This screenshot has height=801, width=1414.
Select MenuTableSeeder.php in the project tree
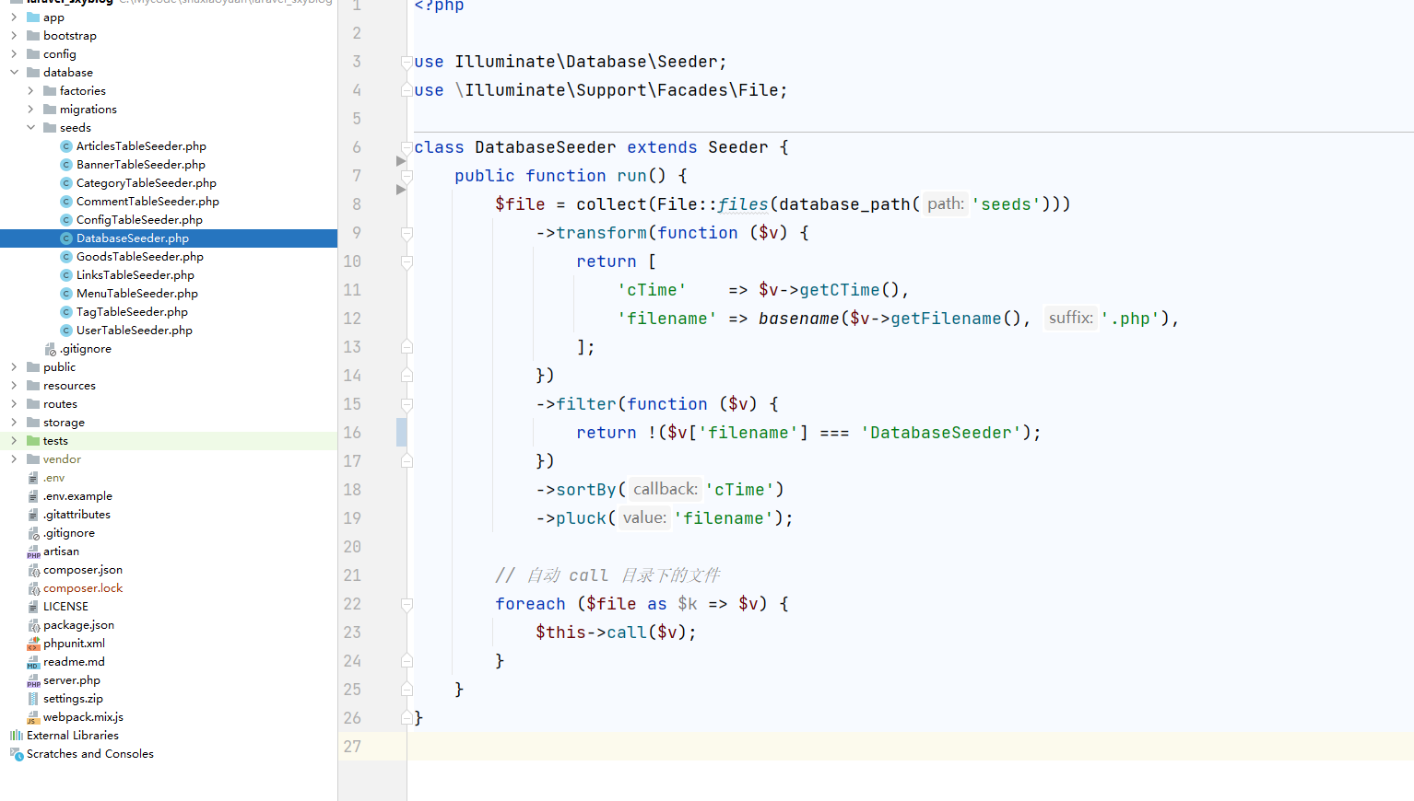(x=169, y=294)
